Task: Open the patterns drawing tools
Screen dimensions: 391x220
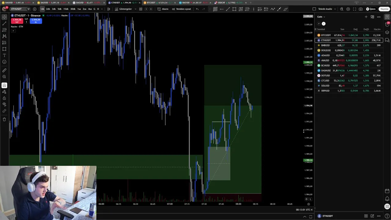Action: tap(4, 36)
